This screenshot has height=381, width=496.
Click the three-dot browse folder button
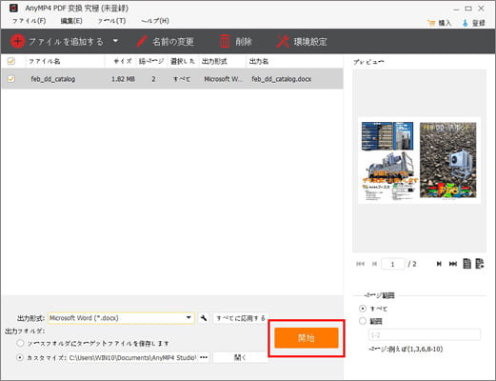pyautogui.click(x=204, y=357)
